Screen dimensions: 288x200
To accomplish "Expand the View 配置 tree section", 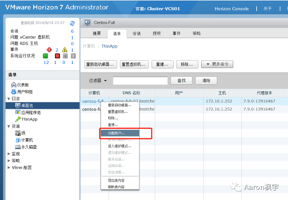I will [x=9, y=168].
